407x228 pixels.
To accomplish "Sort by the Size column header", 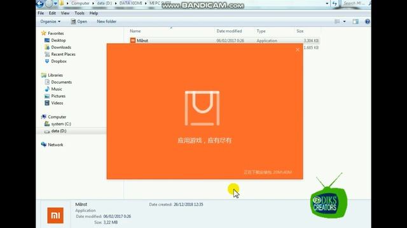I will coord(300,31).
